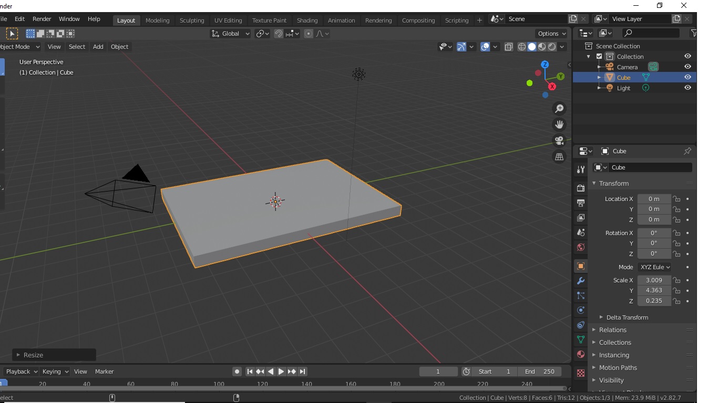Open the Render menu

(x=42, y=19)
